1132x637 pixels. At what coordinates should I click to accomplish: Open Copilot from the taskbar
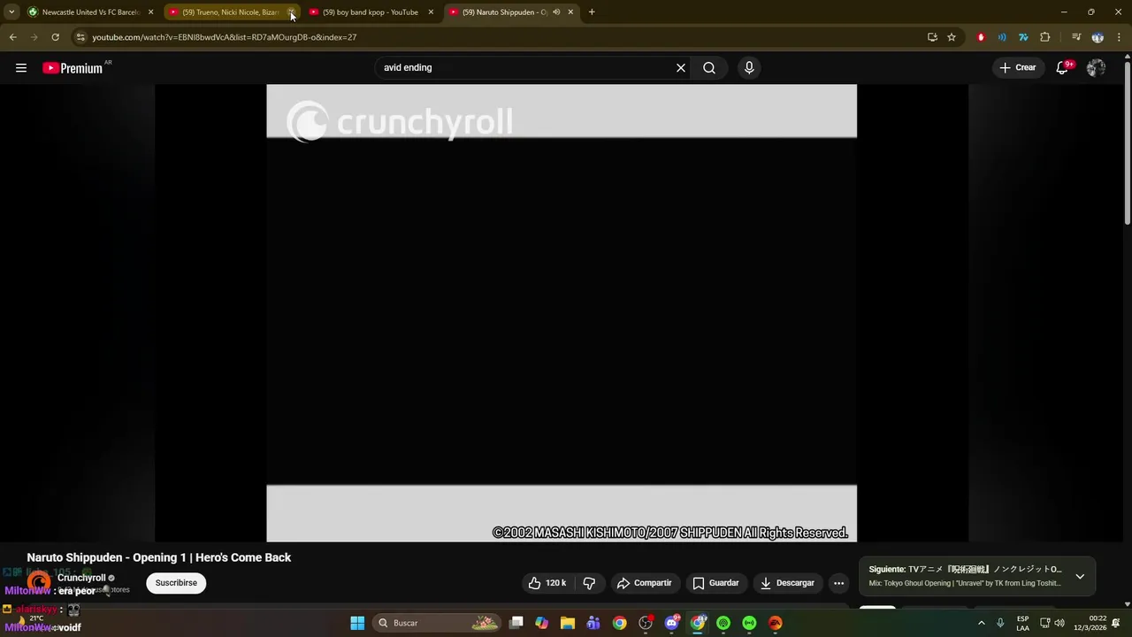coord(542,623)
